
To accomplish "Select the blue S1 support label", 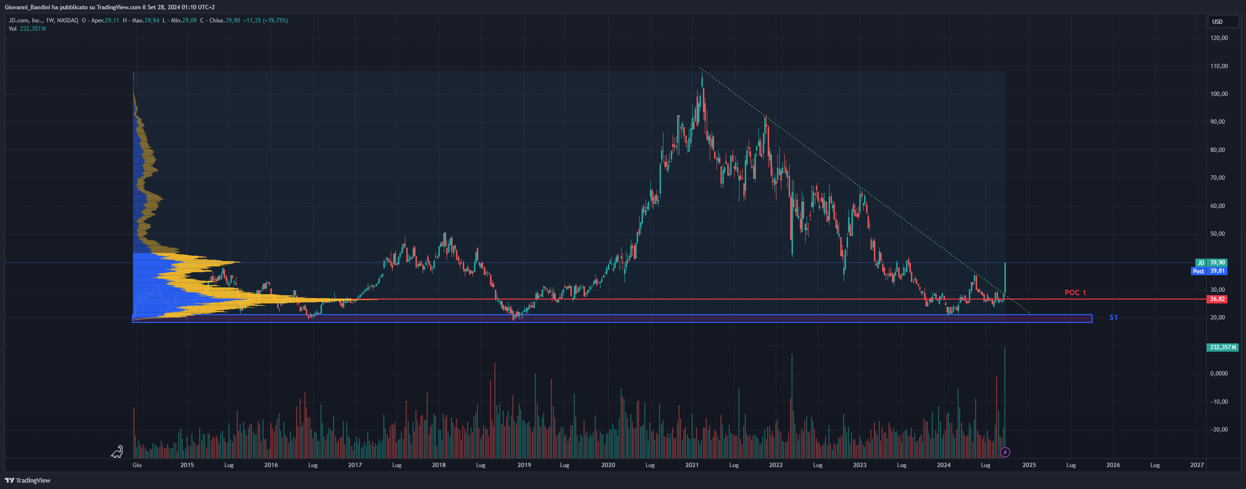I will 1114,318.
